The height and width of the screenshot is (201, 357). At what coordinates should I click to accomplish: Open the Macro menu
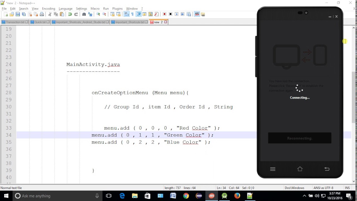tap(95, 9)
